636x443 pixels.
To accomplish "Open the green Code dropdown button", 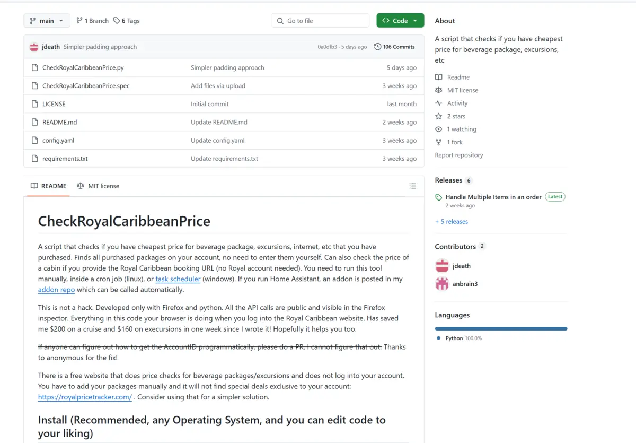I will pos(400,21).
